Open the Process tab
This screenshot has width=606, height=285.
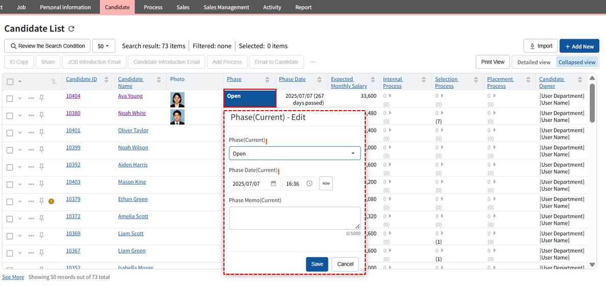[x=153, y=7]
